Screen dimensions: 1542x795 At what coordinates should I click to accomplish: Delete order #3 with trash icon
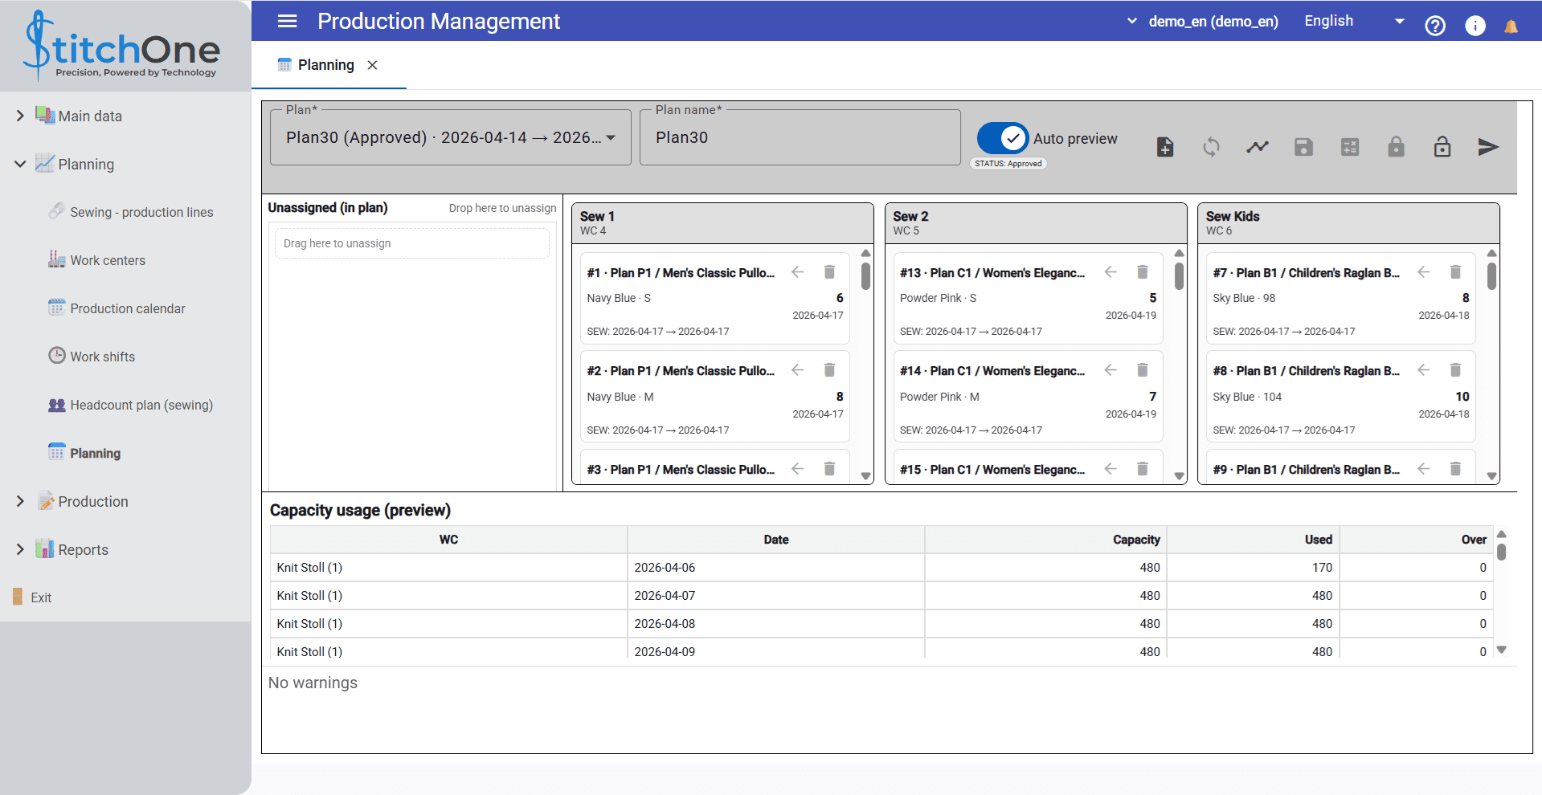coord(829,469)
